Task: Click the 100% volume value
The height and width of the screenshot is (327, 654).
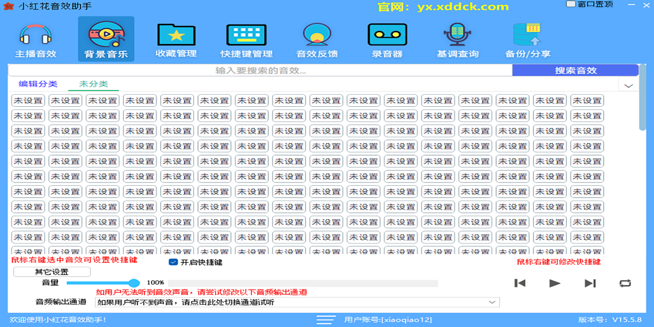Action: pyautogui.click(x=155, y=283)
